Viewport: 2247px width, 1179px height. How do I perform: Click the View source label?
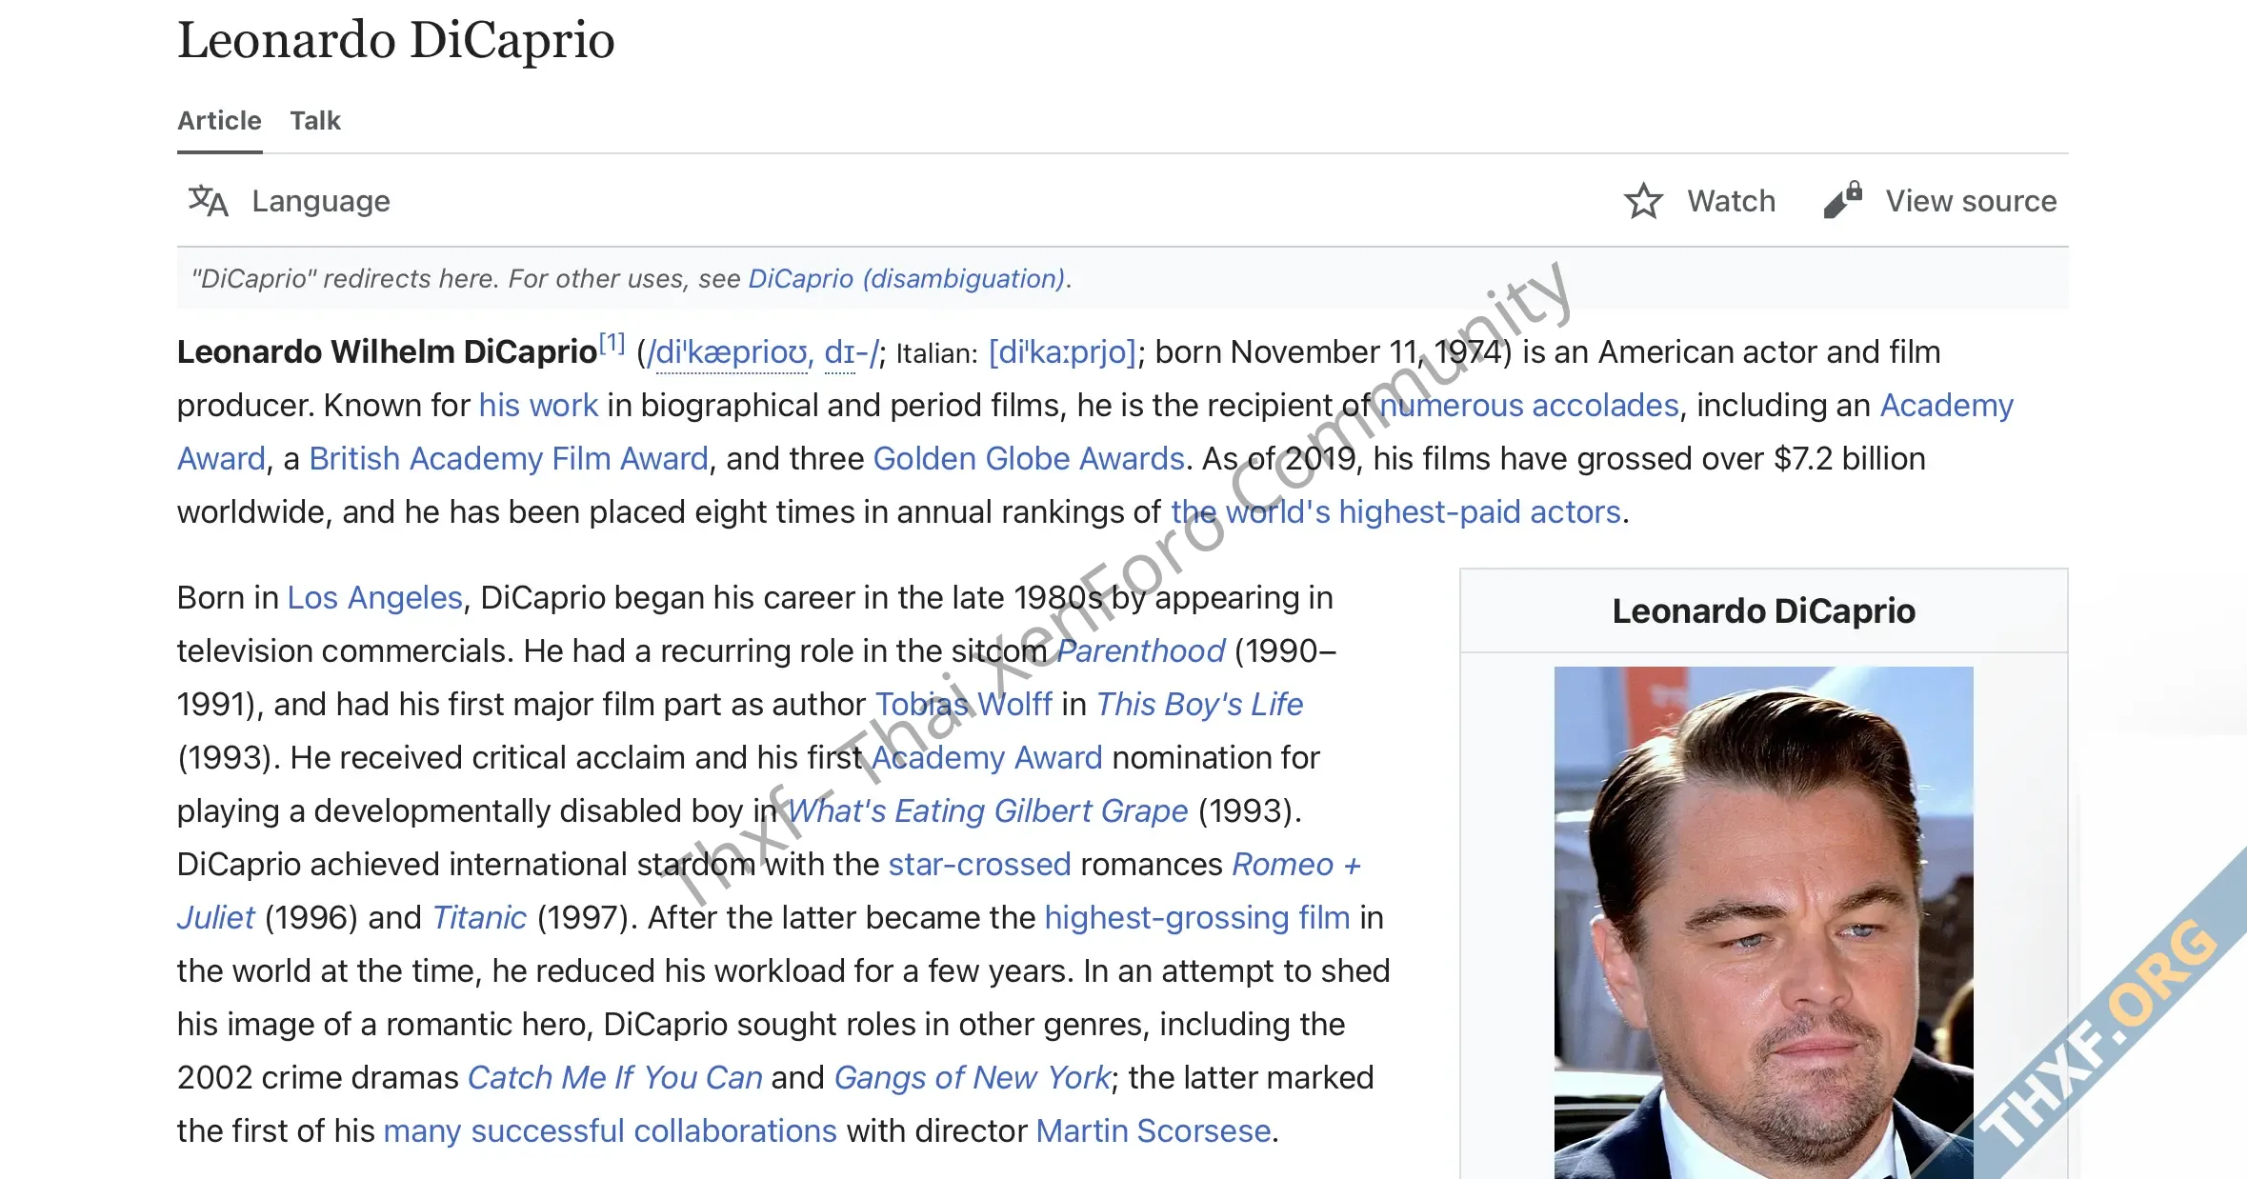click(1971, 201)
